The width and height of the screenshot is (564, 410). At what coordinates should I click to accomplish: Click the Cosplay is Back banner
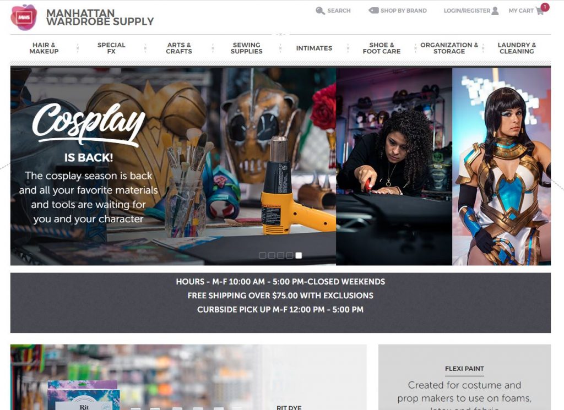click(280, 167)
